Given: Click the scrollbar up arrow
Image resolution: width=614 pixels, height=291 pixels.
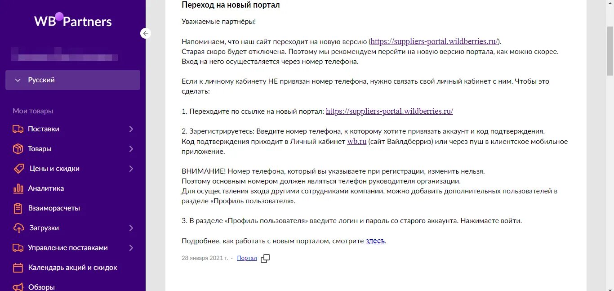Looking at the screenshot, I should point(610,4).
